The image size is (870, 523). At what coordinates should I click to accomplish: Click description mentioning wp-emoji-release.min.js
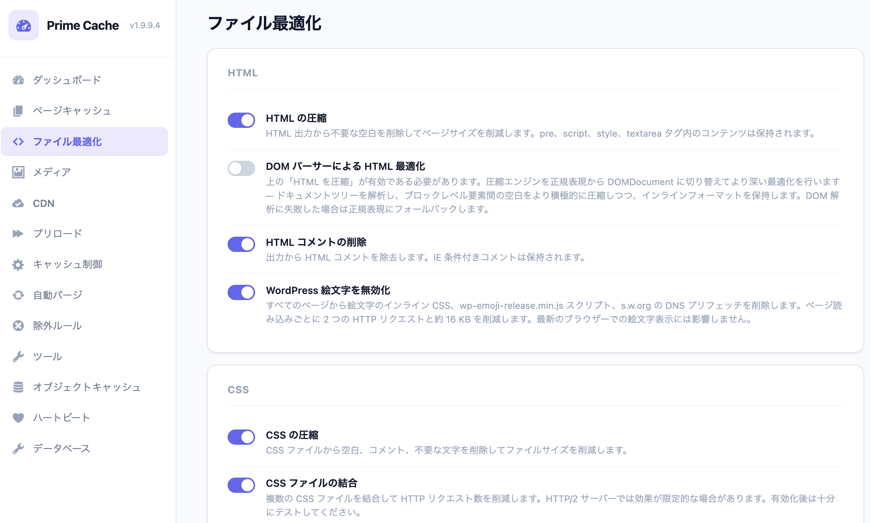(x=554, y=312)
